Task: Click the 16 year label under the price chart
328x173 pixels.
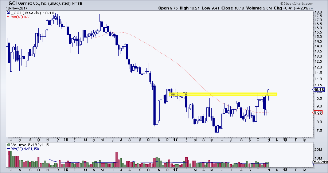Action: 66,139
